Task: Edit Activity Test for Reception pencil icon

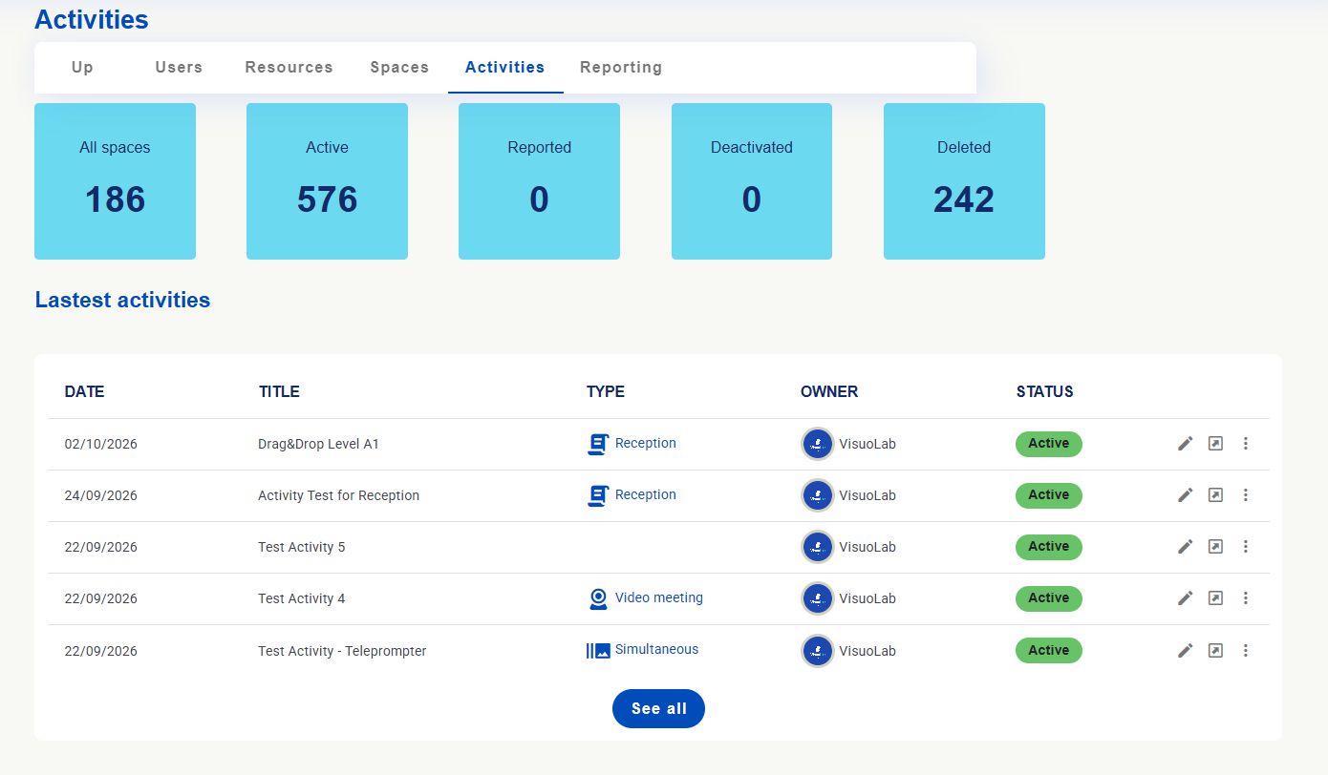Action: (x=1186, y=495)
